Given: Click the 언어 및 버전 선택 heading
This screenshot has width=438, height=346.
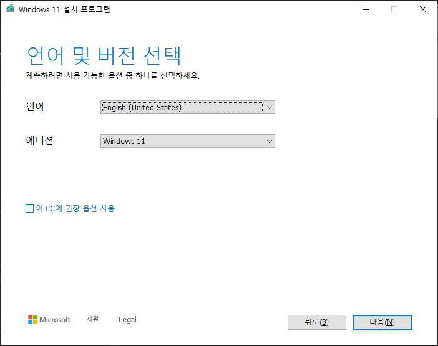Looking at the screenshot, I should (104, 56).
